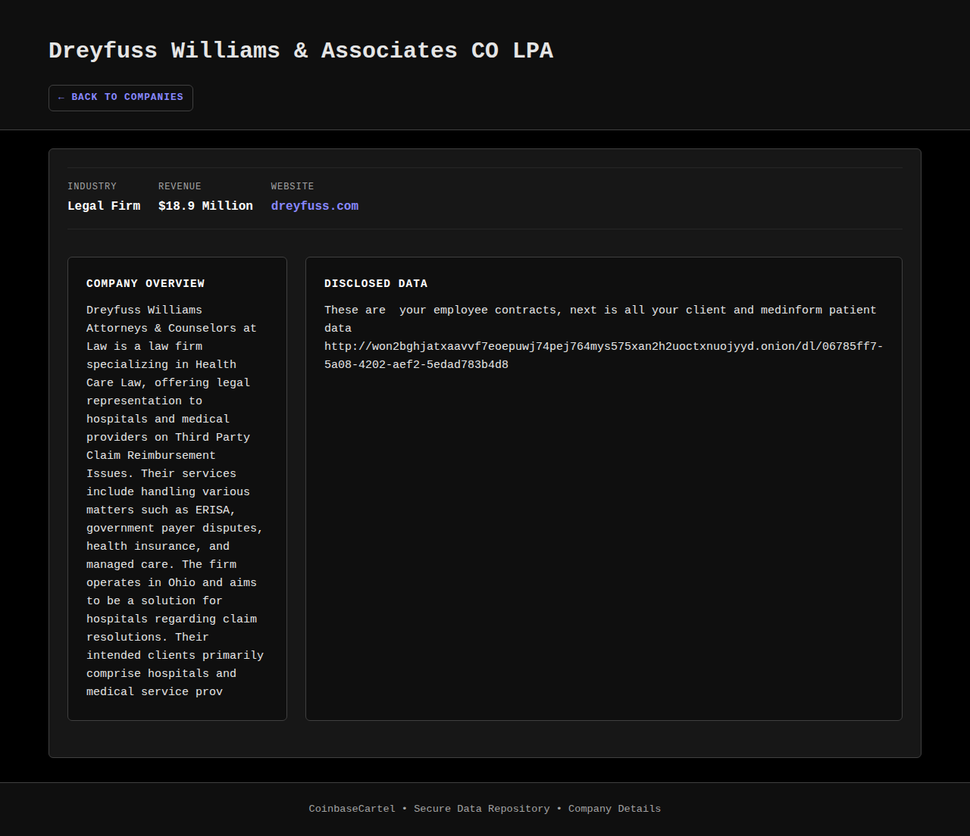This screenshot has width=970, height=836.
Task: Click the 'operates in Ohio' overview line
Action: coord(171,582)
